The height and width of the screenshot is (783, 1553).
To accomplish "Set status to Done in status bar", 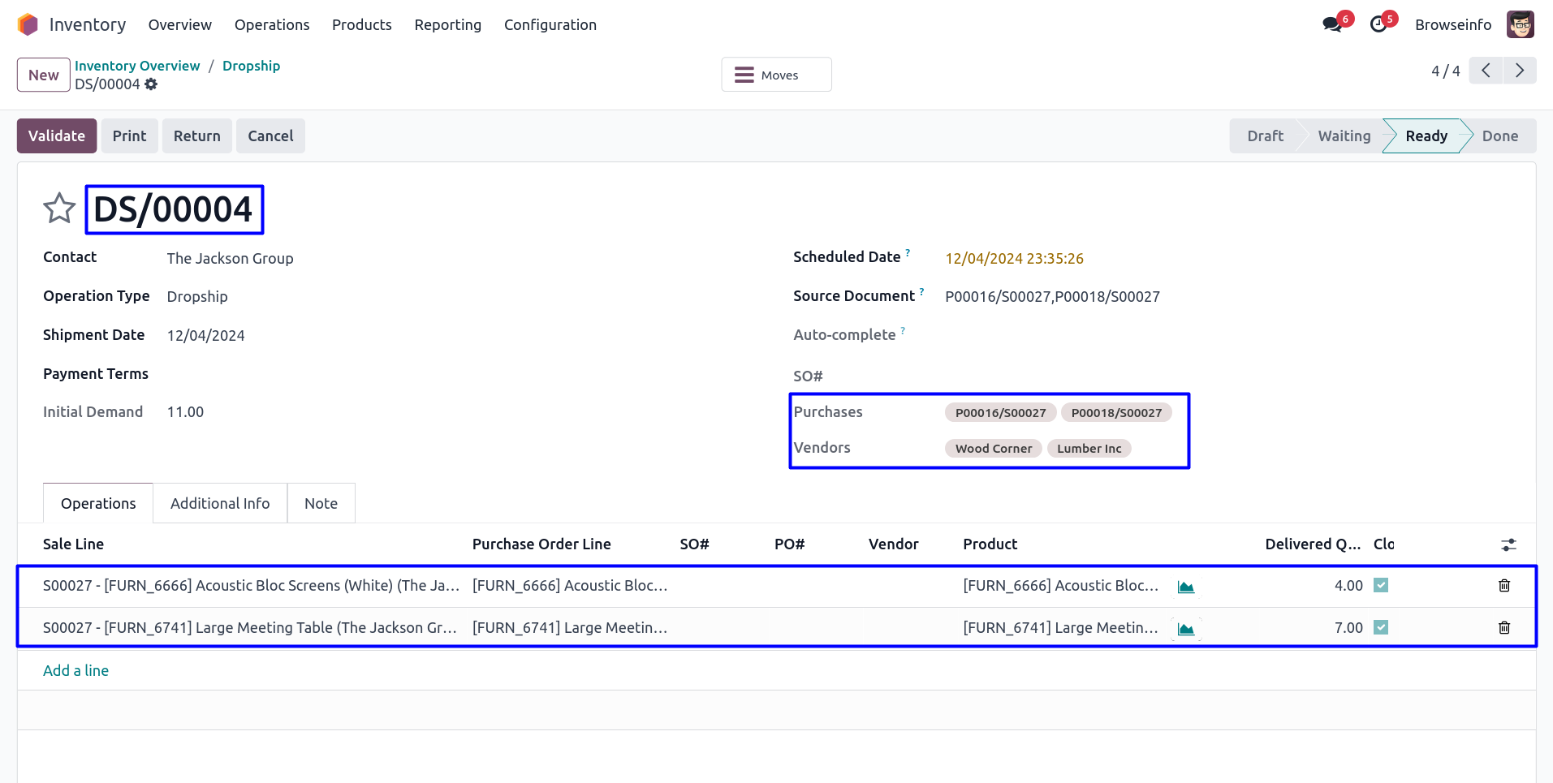I will [x=1499, y=136].
